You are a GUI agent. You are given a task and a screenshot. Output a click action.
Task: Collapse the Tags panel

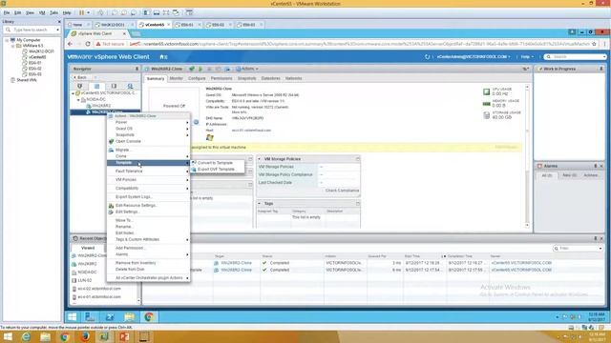[259, 203]
